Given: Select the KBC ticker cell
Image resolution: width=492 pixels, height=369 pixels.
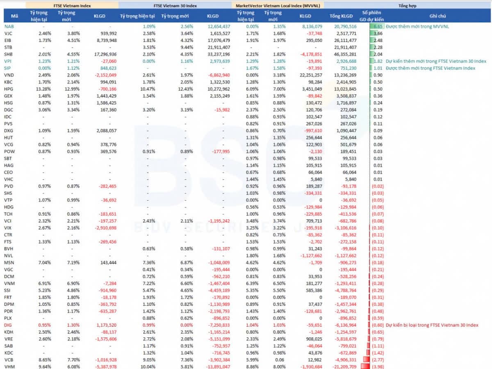Looking at the screenshot, I should coord(8,82).
